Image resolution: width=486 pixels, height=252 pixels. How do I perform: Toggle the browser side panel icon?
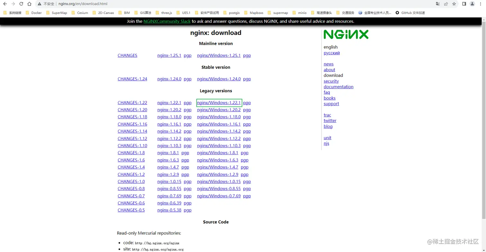[x=464, y=4]
